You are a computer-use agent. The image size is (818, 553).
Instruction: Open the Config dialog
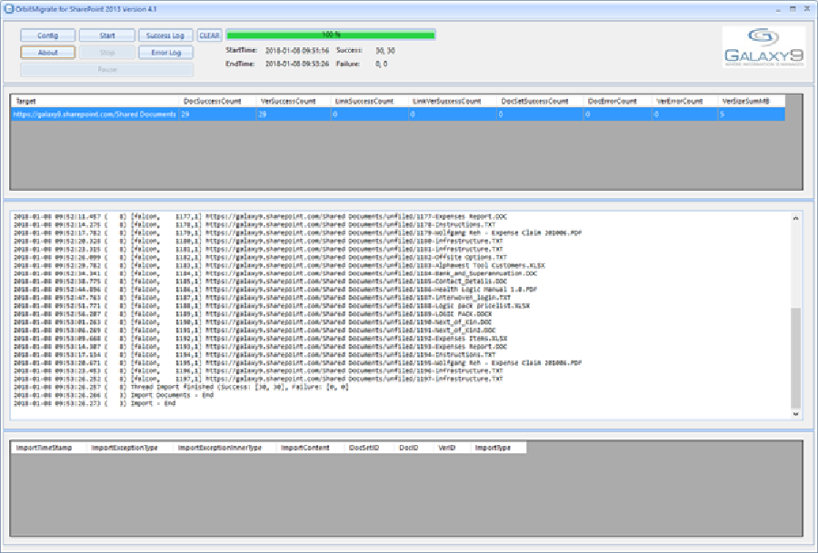pos(47,35)
